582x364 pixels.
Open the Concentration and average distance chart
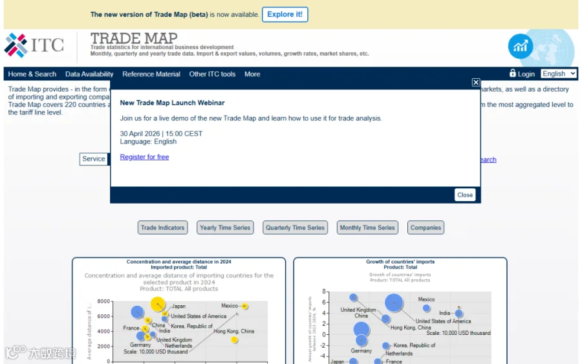(179, 311)
